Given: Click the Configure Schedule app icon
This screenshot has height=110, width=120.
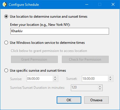Looking at the screenshot, I should [5, 4].
